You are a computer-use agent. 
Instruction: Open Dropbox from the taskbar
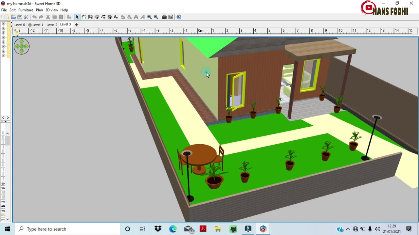coord(158,229)
